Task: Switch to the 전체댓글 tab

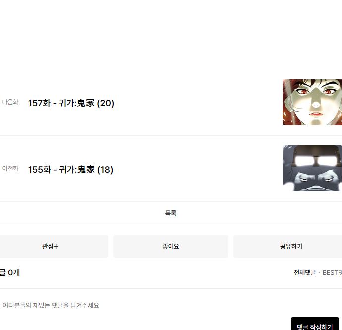Action: (x=305, y=272)
